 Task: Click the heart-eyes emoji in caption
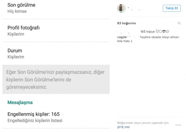pyautogui.click(x=164, y=32)
